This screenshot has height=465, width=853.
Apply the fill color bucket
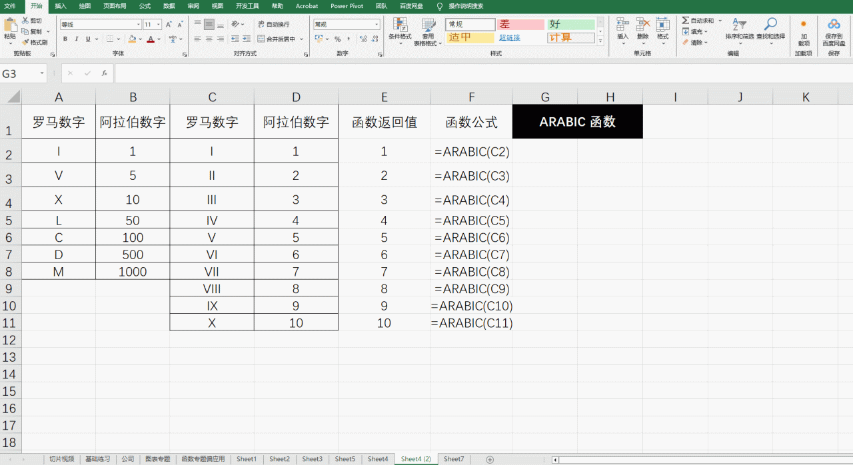pos(132,39)
